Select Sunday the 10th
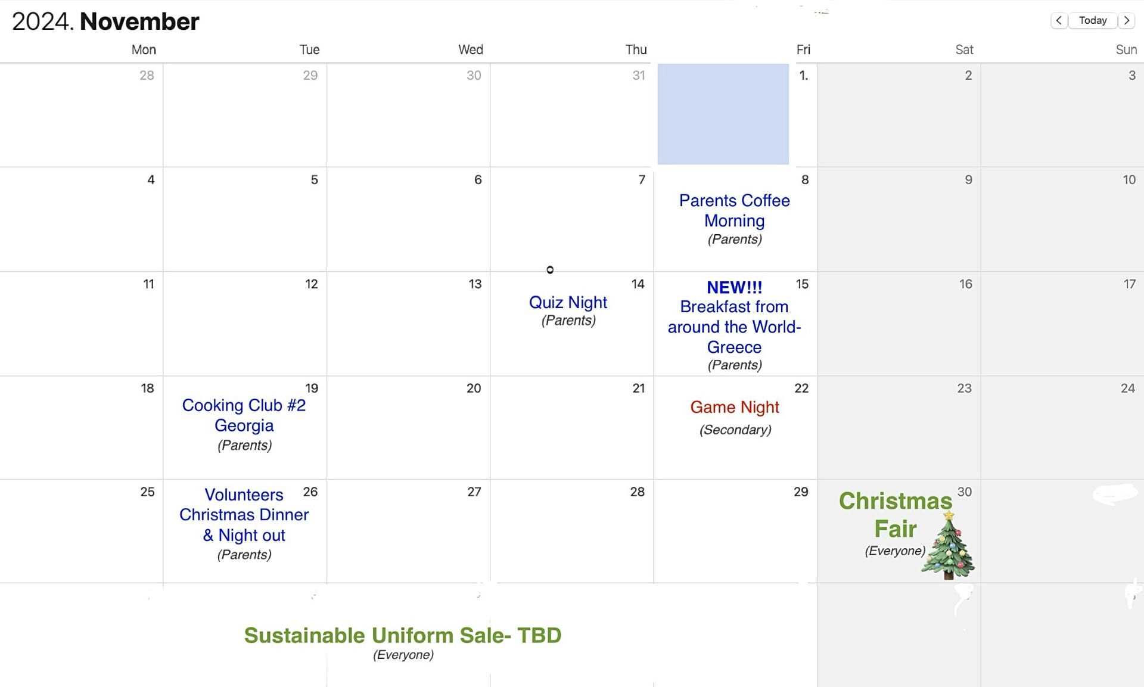 coord(1062,219)
